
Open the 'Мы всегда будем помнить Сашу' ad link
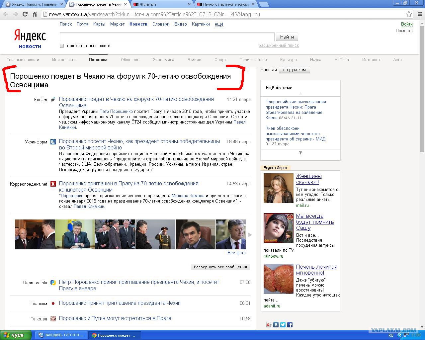315,222
